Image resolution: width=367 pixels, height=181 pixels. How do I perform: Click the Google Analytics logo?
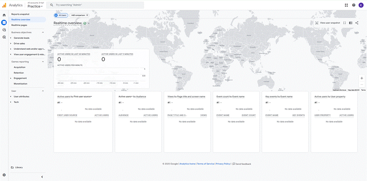pyautogui.click(x=4, y=5)
